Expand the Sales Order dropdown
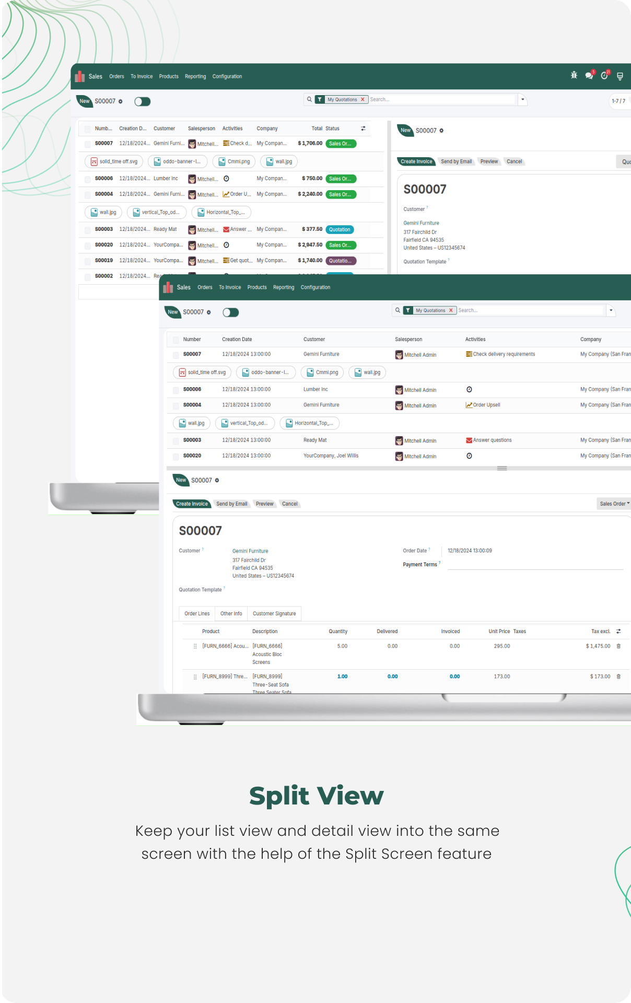631x1003 pixels. coord(614,504)
